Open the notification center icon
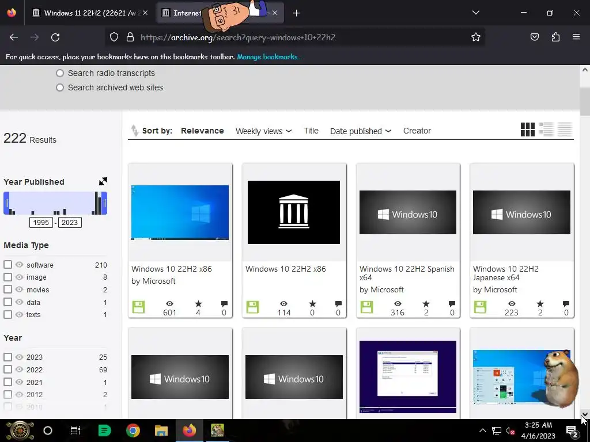590x442 pixels. [x=572, y=430]
